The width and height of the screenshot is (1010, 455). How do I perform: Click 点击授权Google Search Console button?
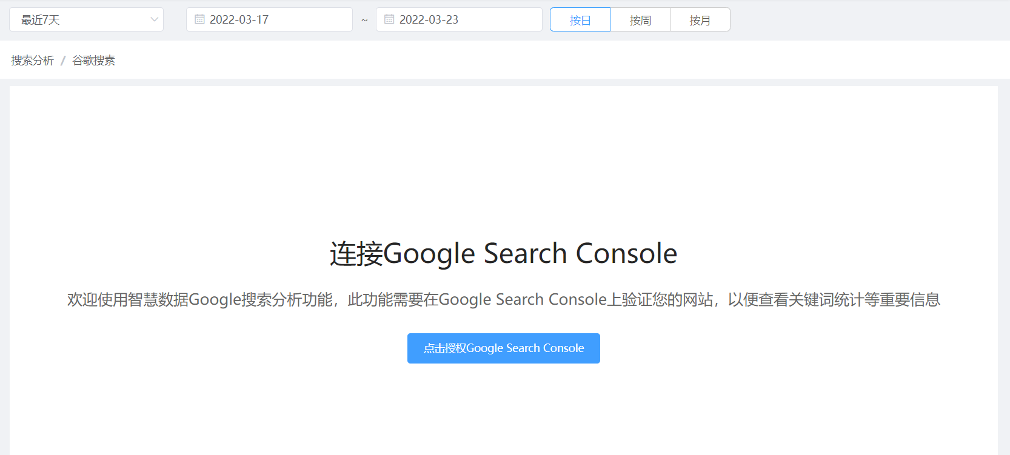pyautogui.click(x=504, y=348)
